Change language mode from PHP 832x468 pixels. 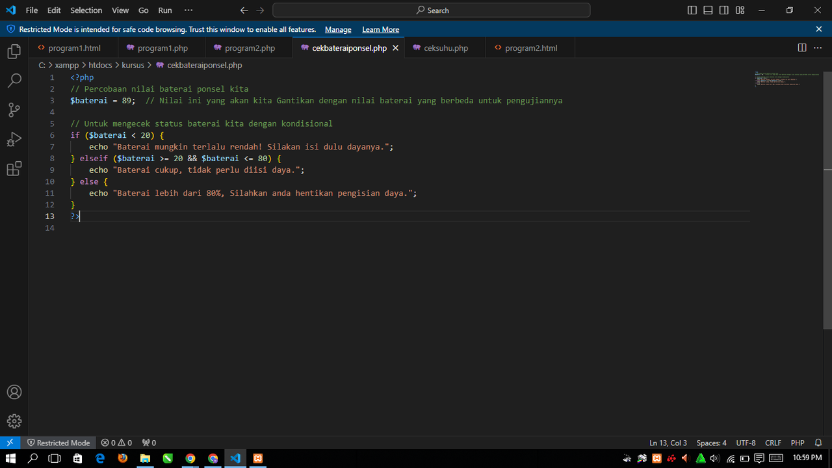click(x=798, y=443)
